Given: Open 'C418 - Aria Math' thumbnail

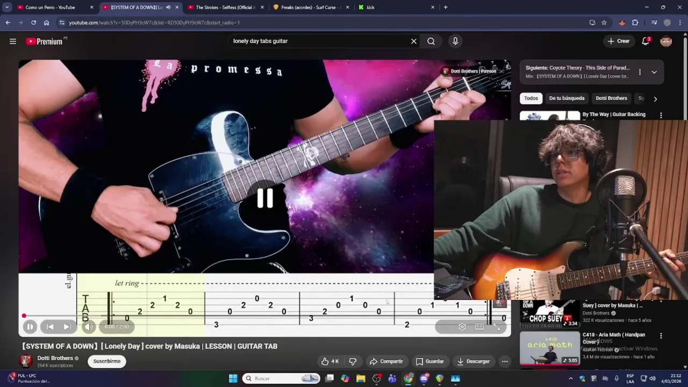Looking at the screenshot, I should (549, 348).
